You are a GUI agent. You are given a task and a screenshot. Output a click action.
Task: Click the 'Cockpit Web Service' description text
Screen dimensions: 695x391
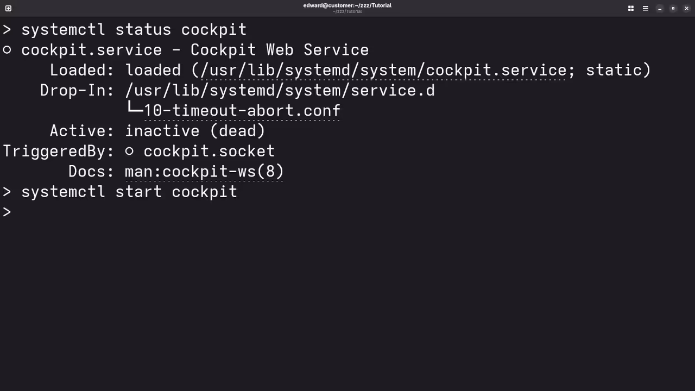(280, 50)
